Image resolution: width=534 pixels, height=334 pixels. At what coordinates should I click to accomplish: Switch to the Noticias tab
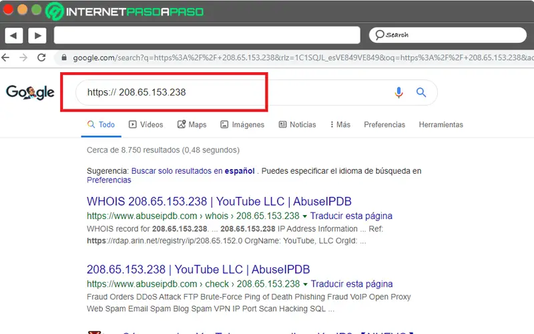pyautogui.click(x=297, y=125)
